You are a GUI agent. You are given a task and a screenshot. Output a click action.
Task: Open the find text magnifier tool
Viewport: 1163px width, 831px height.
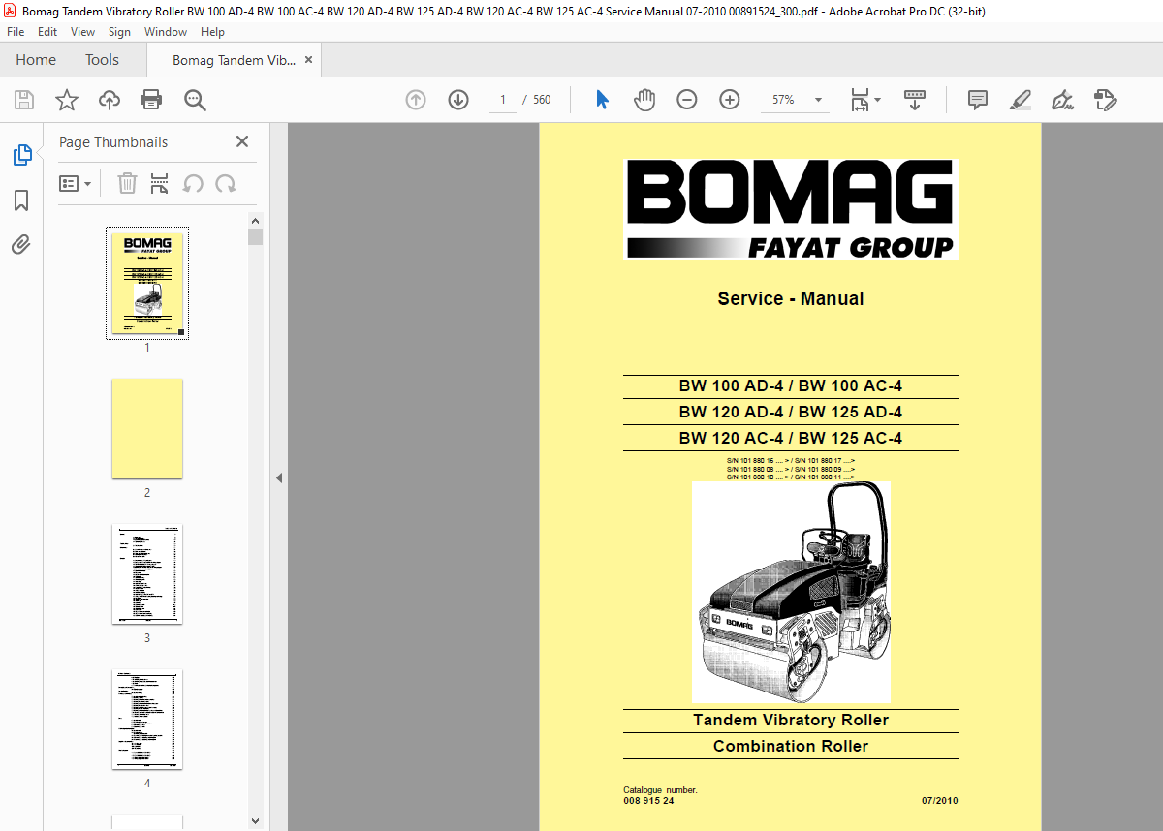coord(195,100)
